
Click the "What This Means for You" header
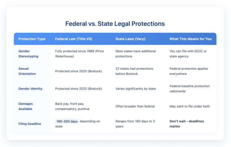[x=189, y=39]
